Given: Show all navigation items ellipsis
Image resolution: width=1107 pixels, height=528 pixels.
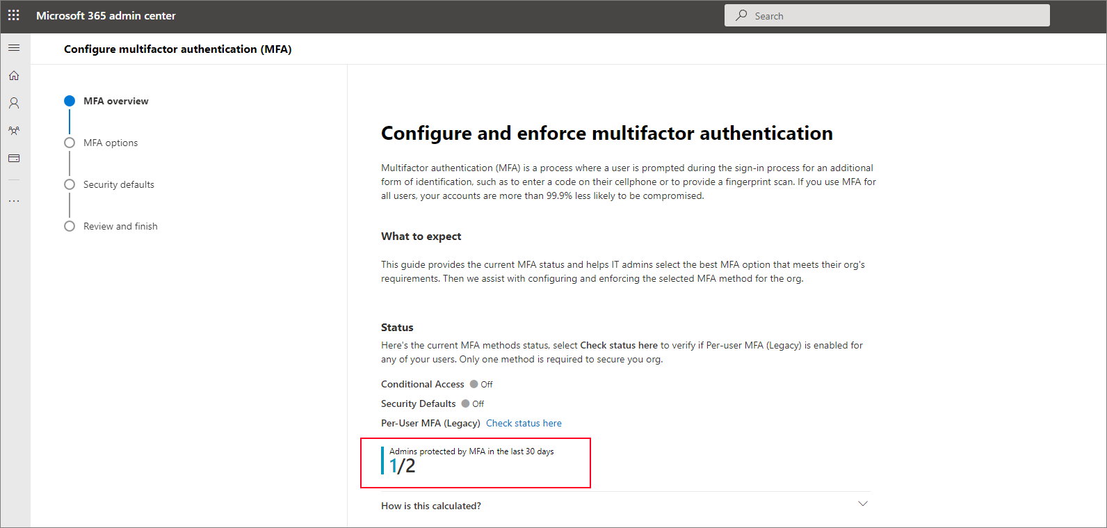Looking at the screenshot, I should click(x=14, y=201).
